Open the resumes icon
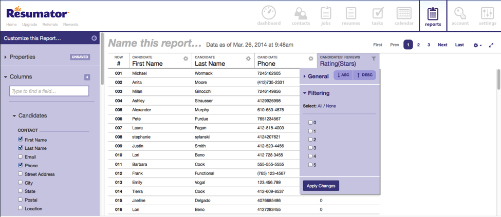Screen dimensions: 501x217 [x=350, y=13]
